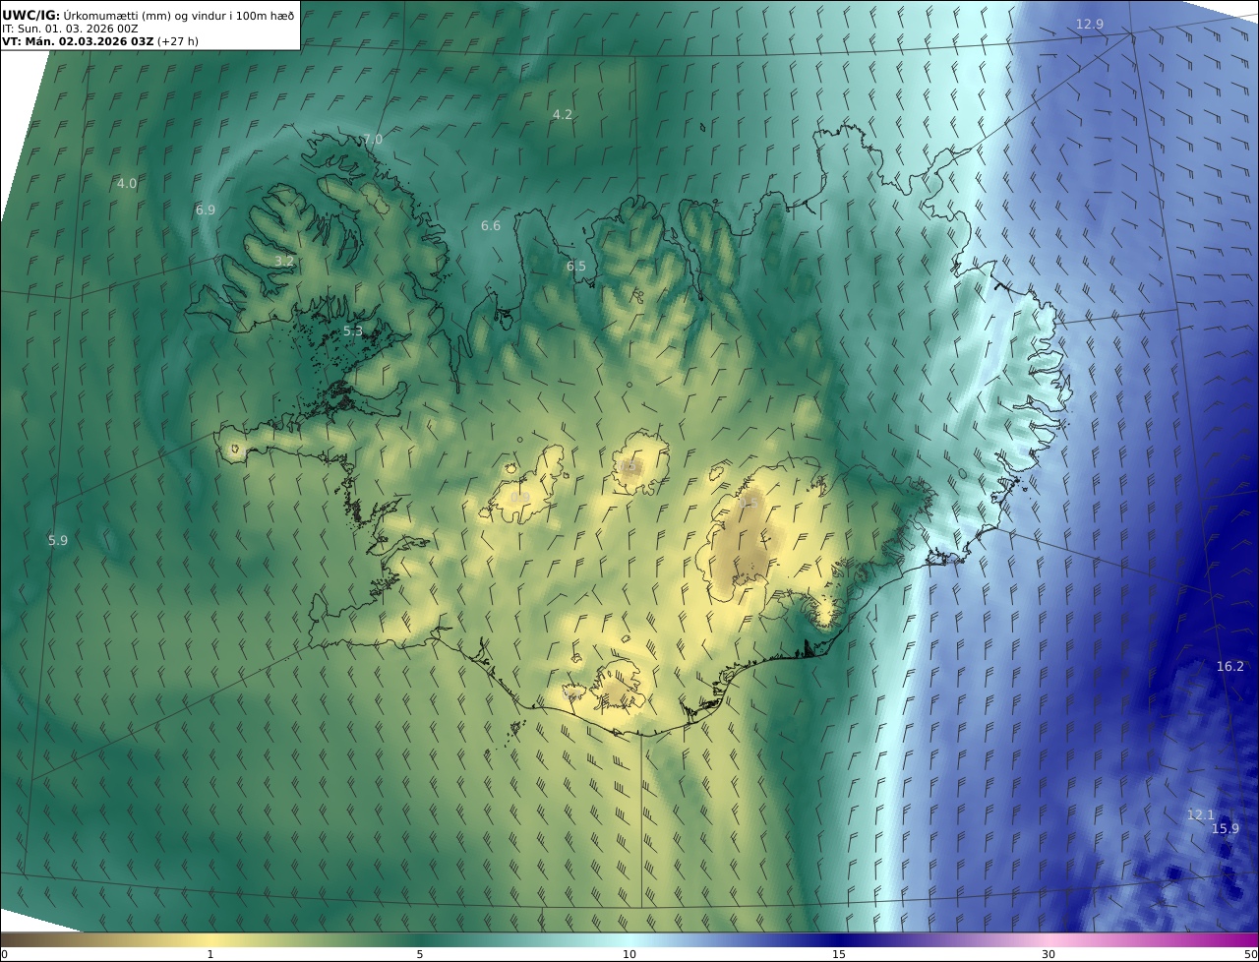Click the 15.9 value label on the map
Screen dimensions: 1259x962
click(x=1225, y=828)
